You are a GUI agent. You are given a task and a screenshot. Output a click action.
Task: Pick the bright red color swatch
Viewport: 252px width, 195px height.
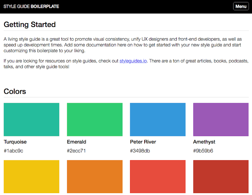(x=158, y=177)
